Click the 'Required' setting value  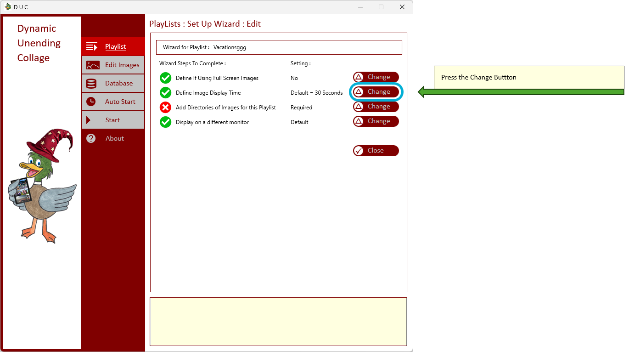tap(301, 108)
